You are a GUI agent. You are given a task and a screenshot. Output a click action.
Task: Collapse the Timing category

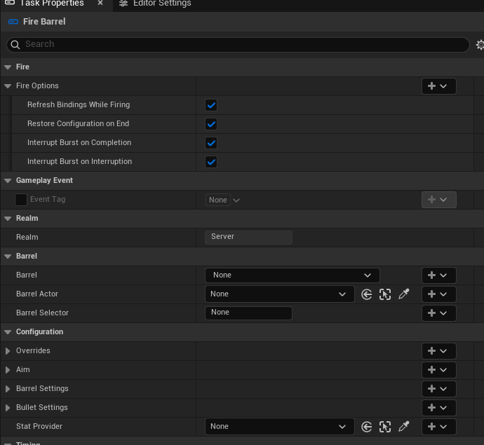tap(8, 444)
